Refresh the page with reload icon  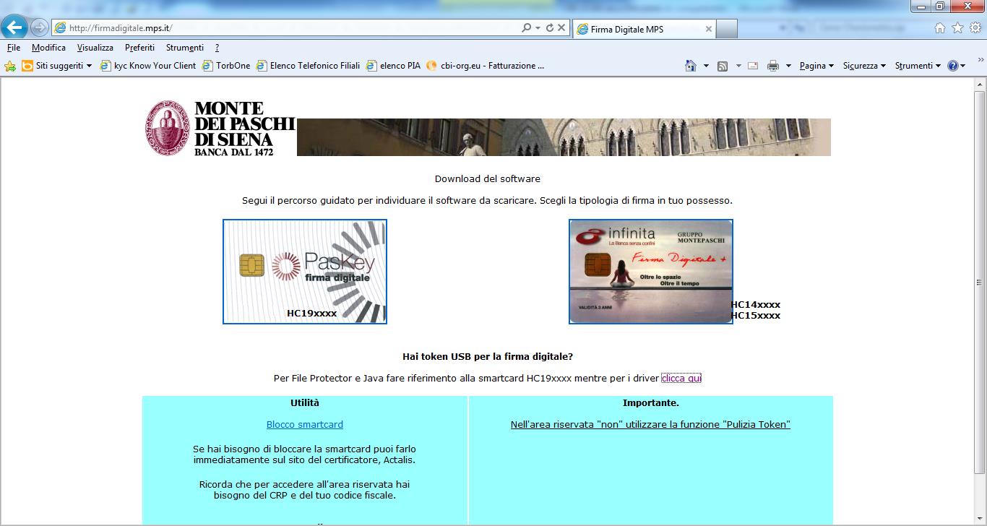click(550, 28)
